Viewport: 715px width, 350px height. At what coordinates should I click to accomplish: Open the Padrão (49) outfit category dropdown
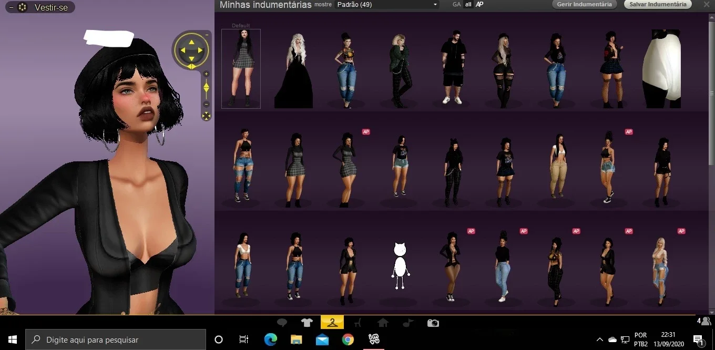[386, 5]
